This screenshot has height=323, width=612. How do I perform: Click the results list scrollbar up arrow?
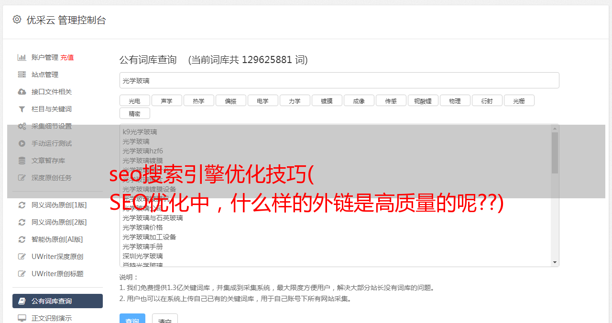(x=555, y=128)
